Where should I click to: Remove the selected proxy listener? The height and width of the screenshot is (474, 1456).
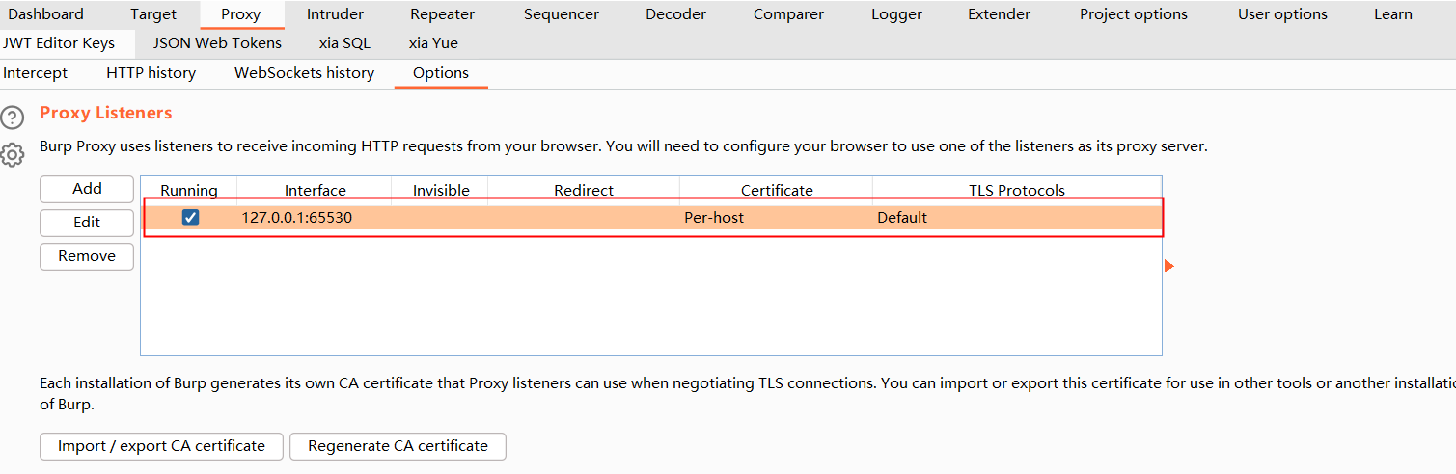point(87,256)
